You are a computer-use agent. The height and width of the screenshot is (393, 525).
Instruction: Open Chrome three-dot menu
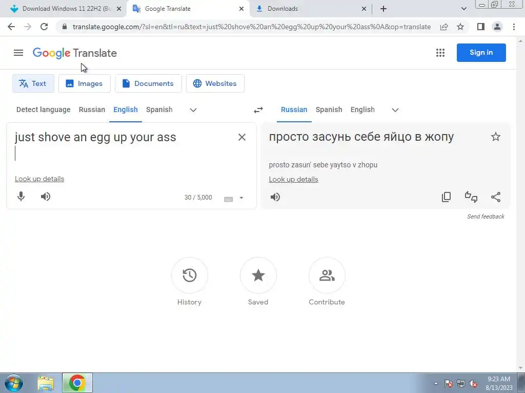pyautogui.click(x=514, y=27)
